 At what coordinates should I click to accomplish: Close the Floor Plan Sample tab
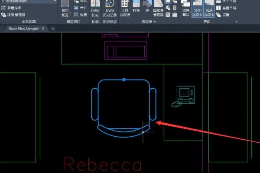pyautogui.click(x=44, y=29)
